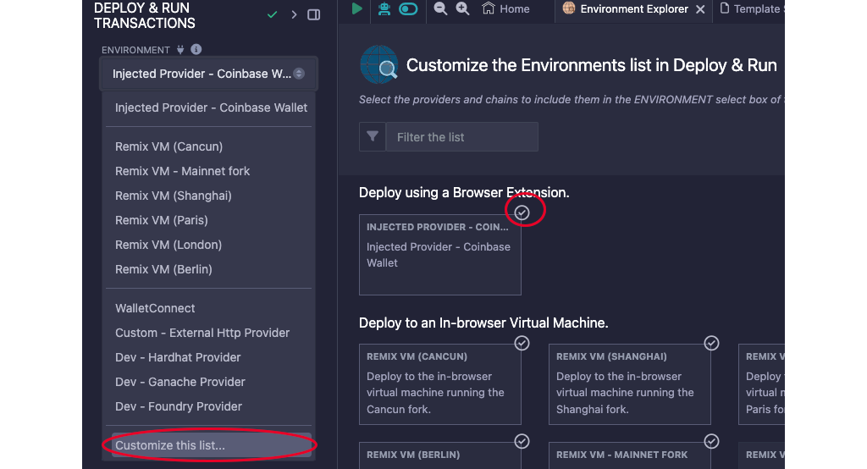Click the Filter the list input field
The height and width of the screenshot is (469, 867).
coord(461,137)
